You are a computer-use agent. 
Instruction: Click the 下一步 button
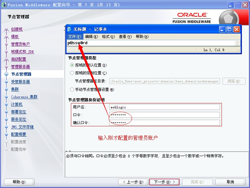[164, 182]
